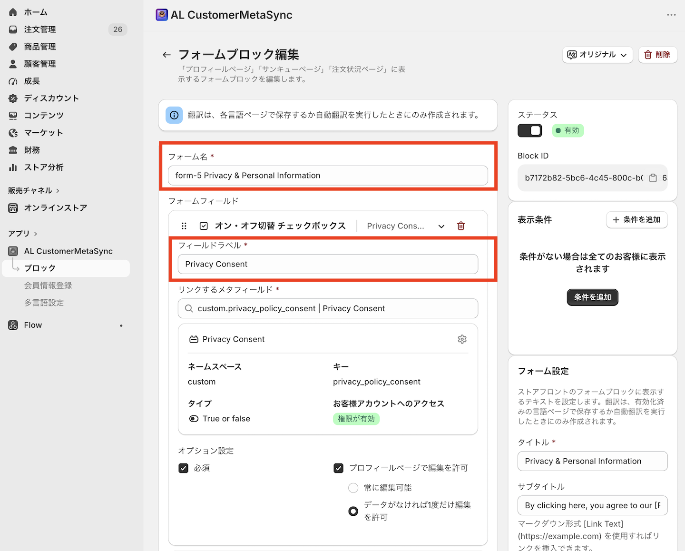Image resolution: width=685 pixels, height=551 pixels.
Task: Click the red 削除 delete button
Action: (657, 55)
